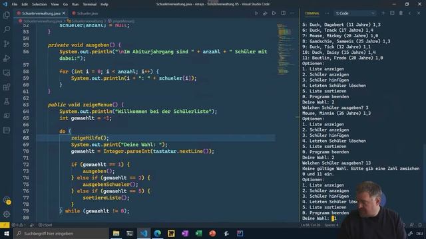This screenshot has height=239, width=426.
Task: Click on zeigeHilfe(); code line
Action: click(90, 138)
